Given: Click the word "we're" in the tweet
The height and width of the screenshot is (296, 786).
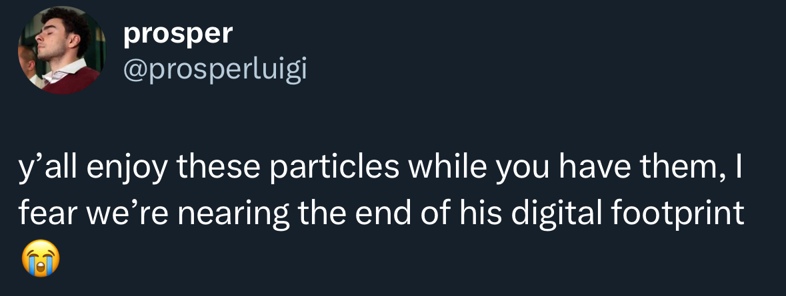Looking at the screenshot, I should (127, 214).
